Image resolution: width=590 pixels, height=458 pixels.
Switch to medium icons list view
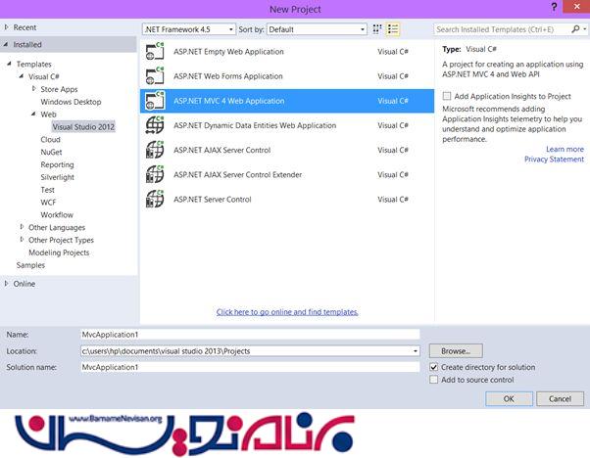tap(393, 29)
